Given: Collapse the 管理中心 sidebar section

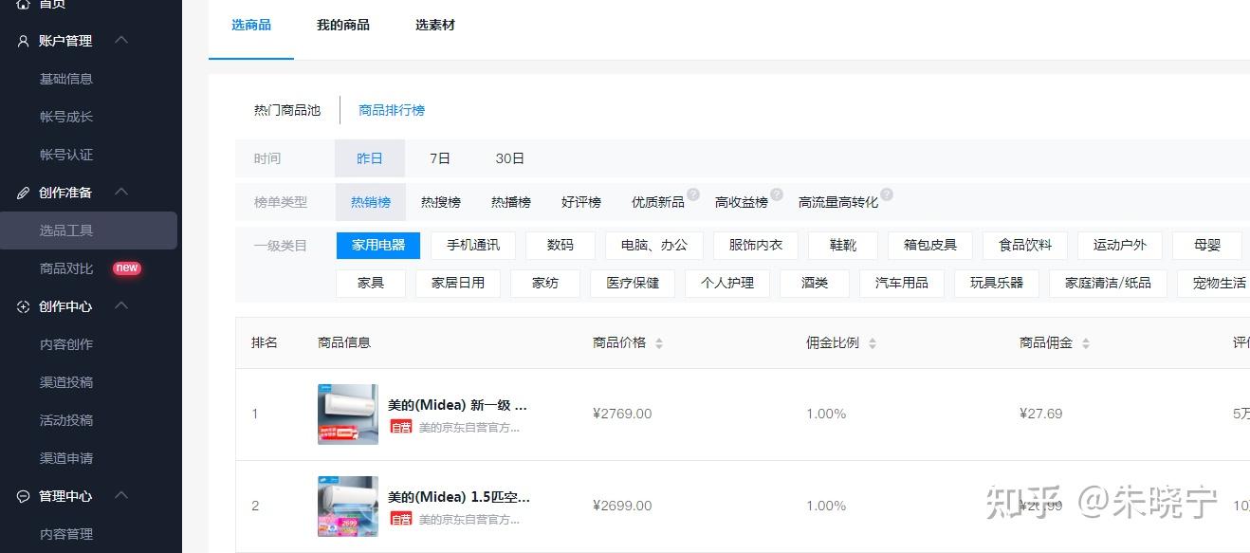Looking at the screenshot, I should (x=120, y=495).
